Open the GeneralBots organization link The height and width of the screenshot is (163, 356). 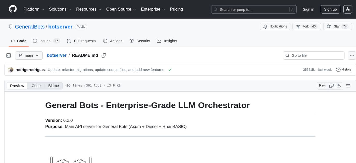coord(30,27)
